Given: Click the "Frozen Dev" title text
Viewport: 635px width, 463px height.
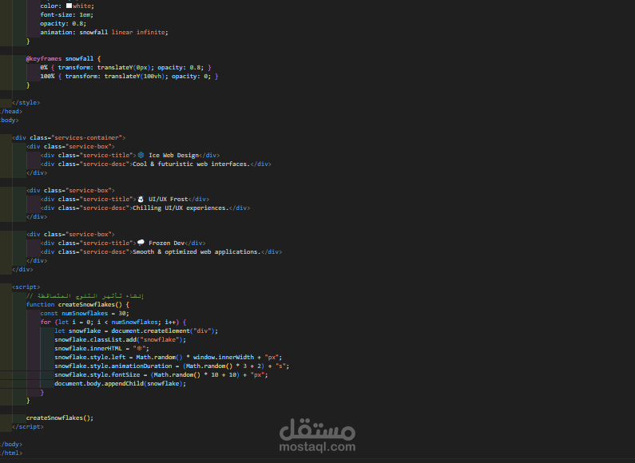Looking at the screenshot, I should (166, 243).
